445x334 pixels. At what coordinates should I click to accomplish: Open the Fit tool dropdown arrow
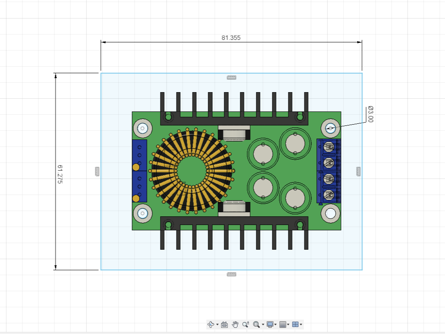point(262,325)
